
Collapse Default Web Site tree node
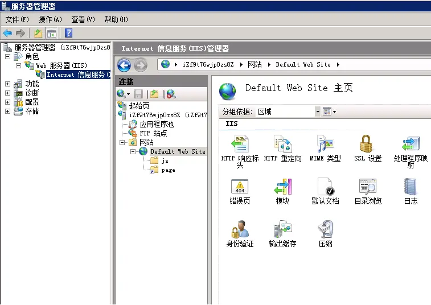[x=133, y=151]
